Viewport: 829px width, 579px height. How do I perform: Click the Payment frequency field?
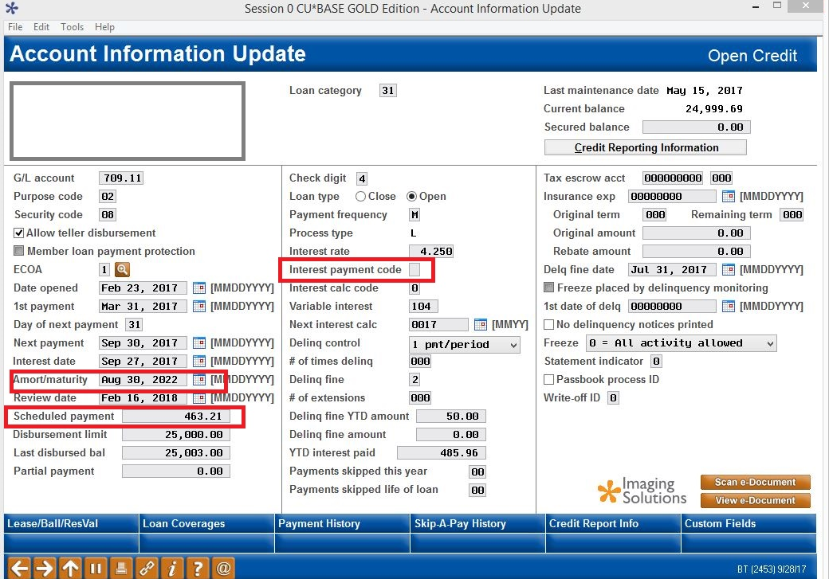tap(415, 215)
